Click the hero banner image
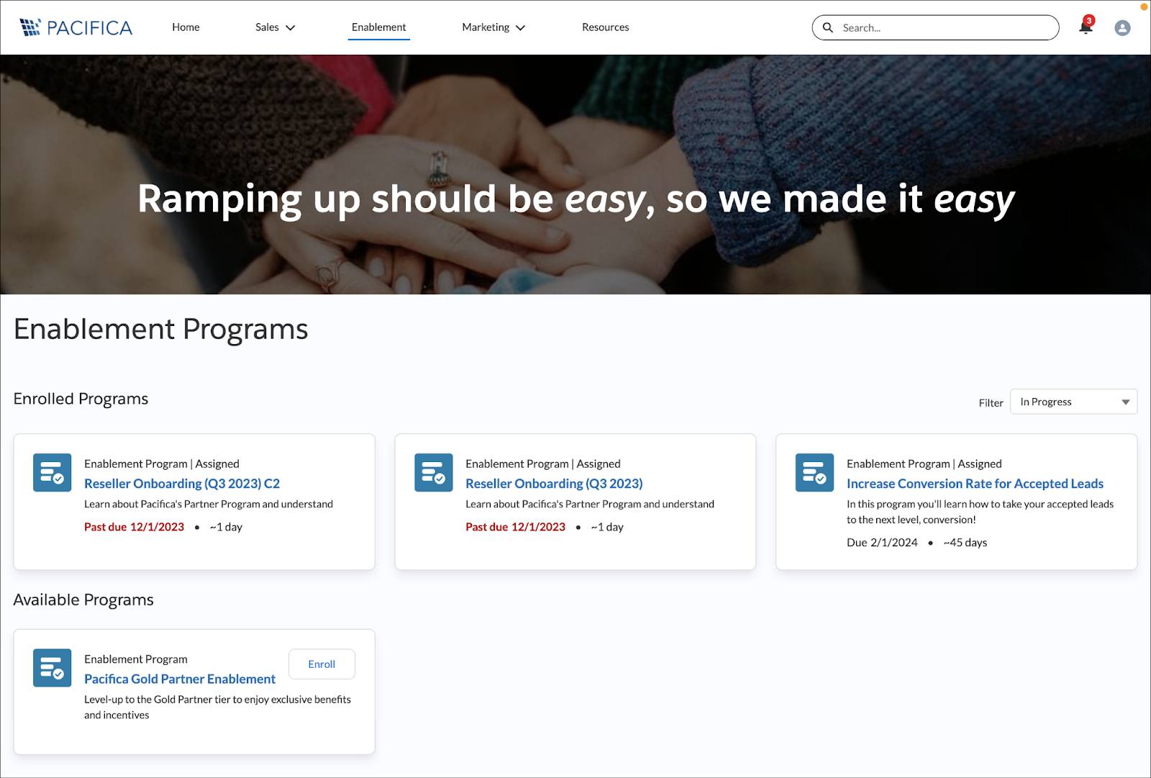Viewport: 1151px width, 778px height. [575, 174]
